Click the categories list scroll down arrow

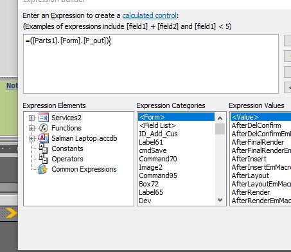click(x=220, y=200)
